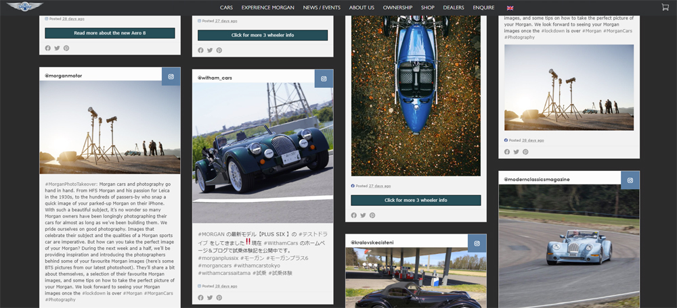Share the blue 3 wheeler post on Facebook
The width and height of the screenshot is (677, 308).
click(x=353, y=215)
